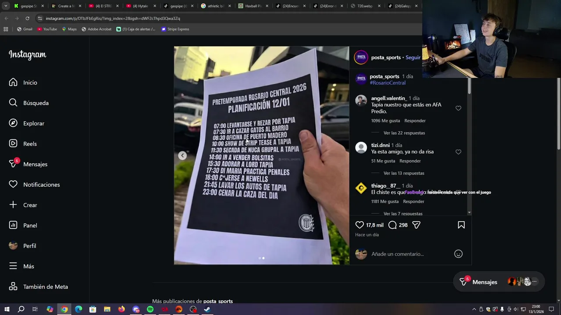Expand Ver las 13 respuestas
The width and height of the screenshot is (561, 315).
404,173
